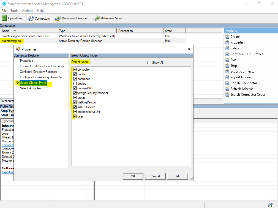Click the OK button
This screenshot has width=278, height=208.
133,176
